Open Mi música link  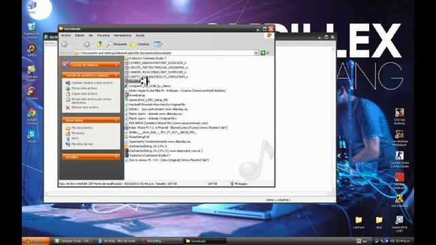78,133
